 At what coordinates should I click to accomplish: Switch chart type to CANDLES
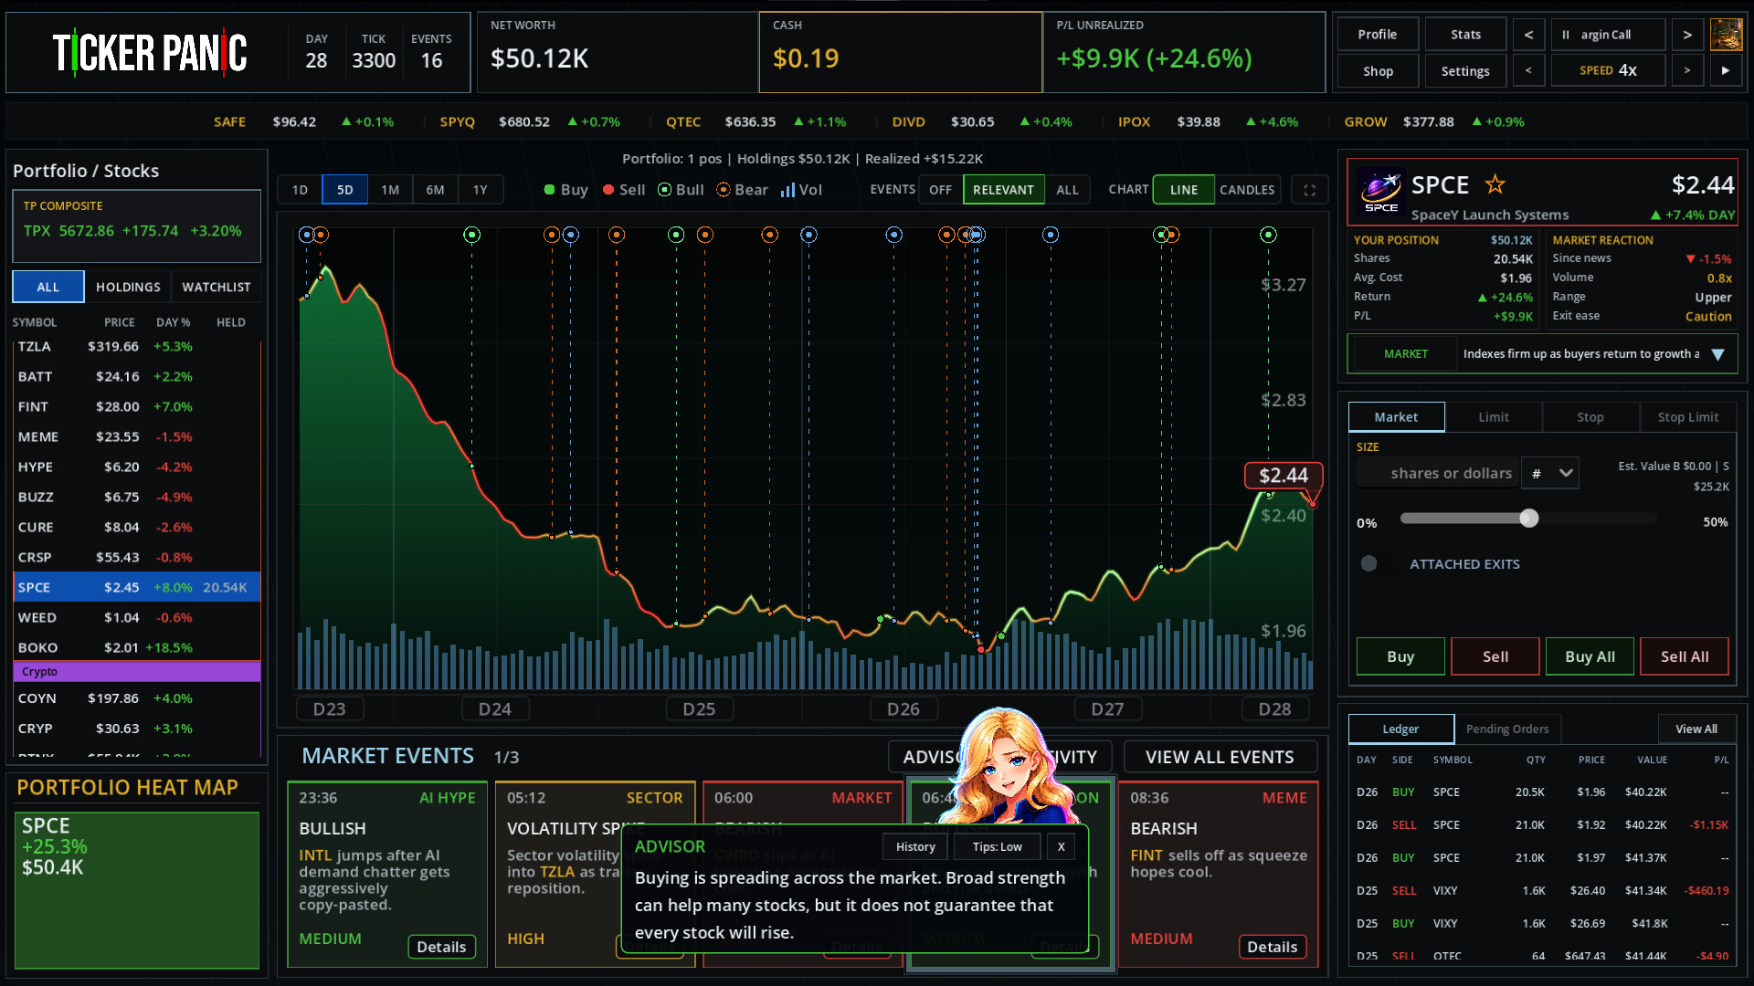coord(1246,190)
